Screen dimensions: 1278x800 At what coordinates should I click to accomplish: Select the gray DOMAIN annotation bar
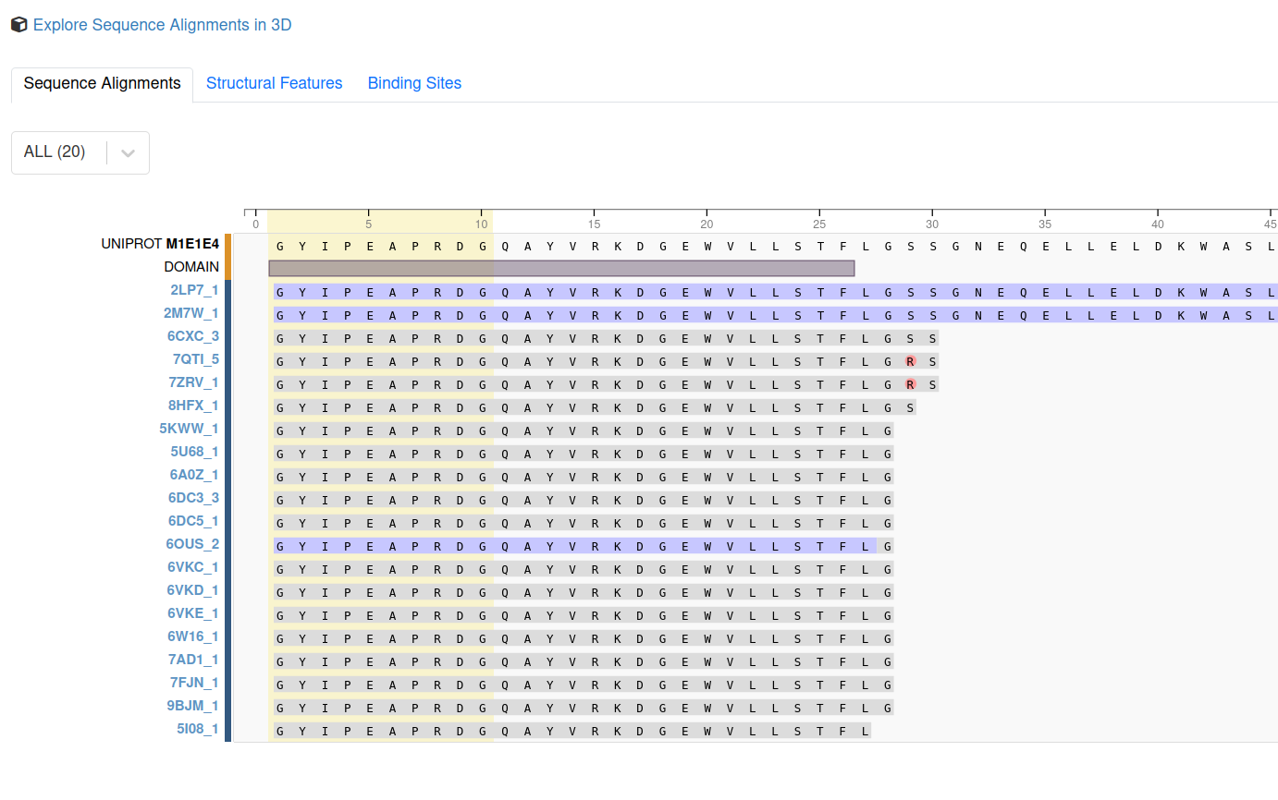pos(561,268)
